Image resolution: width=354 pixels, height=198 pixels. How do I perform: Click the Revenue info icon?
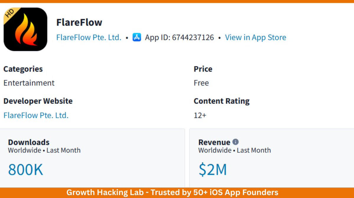click(235, 142)
